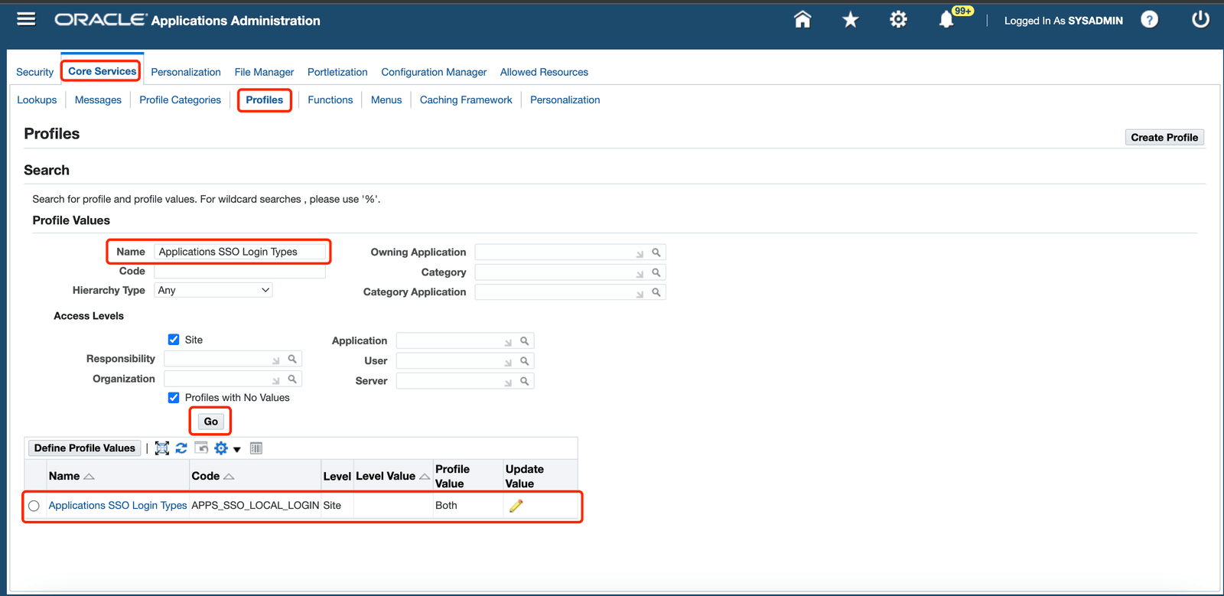Viewport: 1224px width, 596px height.
Task: Detach the results table icon
Action: [162, 448]
